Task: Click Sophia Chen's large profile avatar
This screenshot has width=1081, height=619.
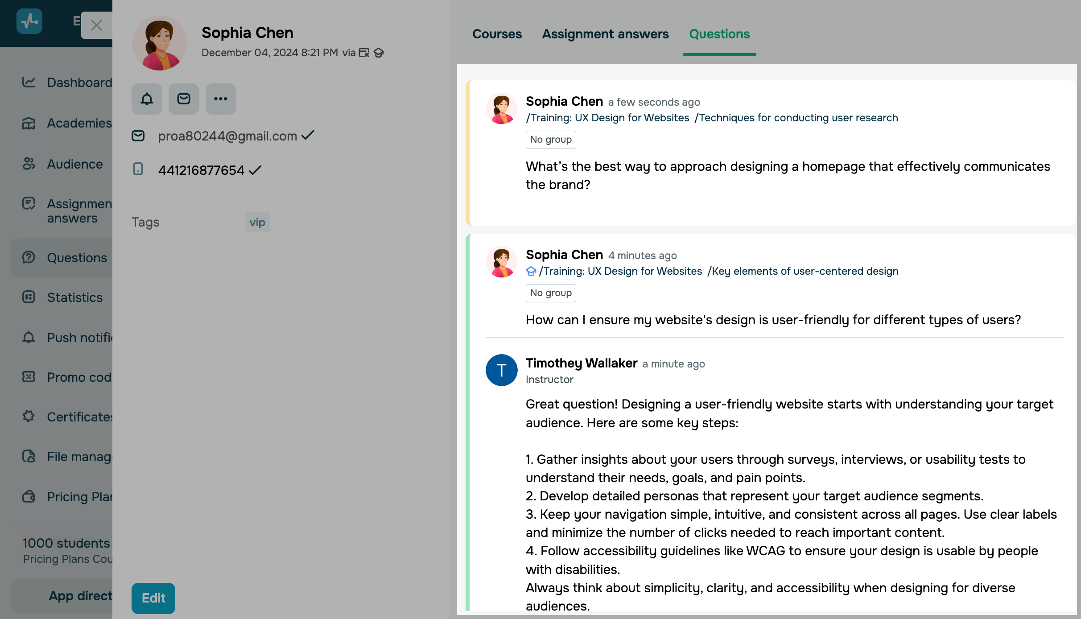Action: pos(160,43)
